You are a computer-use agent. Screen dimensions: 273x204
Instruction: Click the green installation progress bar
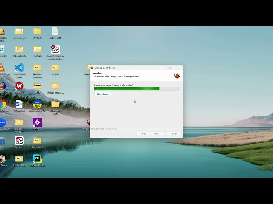[x=136, y=88]
